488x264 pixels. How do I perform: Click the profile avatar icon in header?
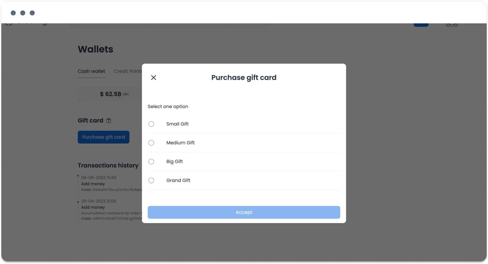pyautogui.click(x=452, y=25)
